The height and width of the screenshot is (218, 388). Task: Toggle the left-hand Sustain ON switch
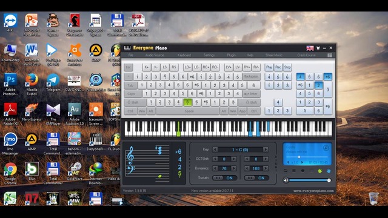(x=224, y=177)
